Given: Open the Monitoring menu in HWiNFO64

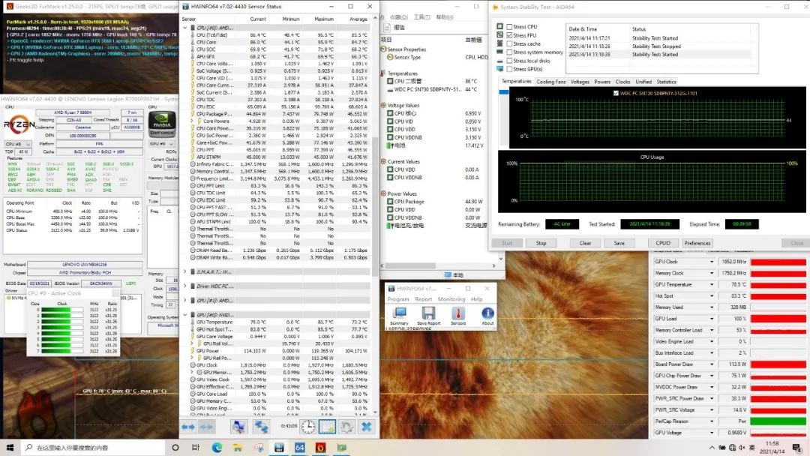Looking at the screenshot, I should tap(451, 299).
